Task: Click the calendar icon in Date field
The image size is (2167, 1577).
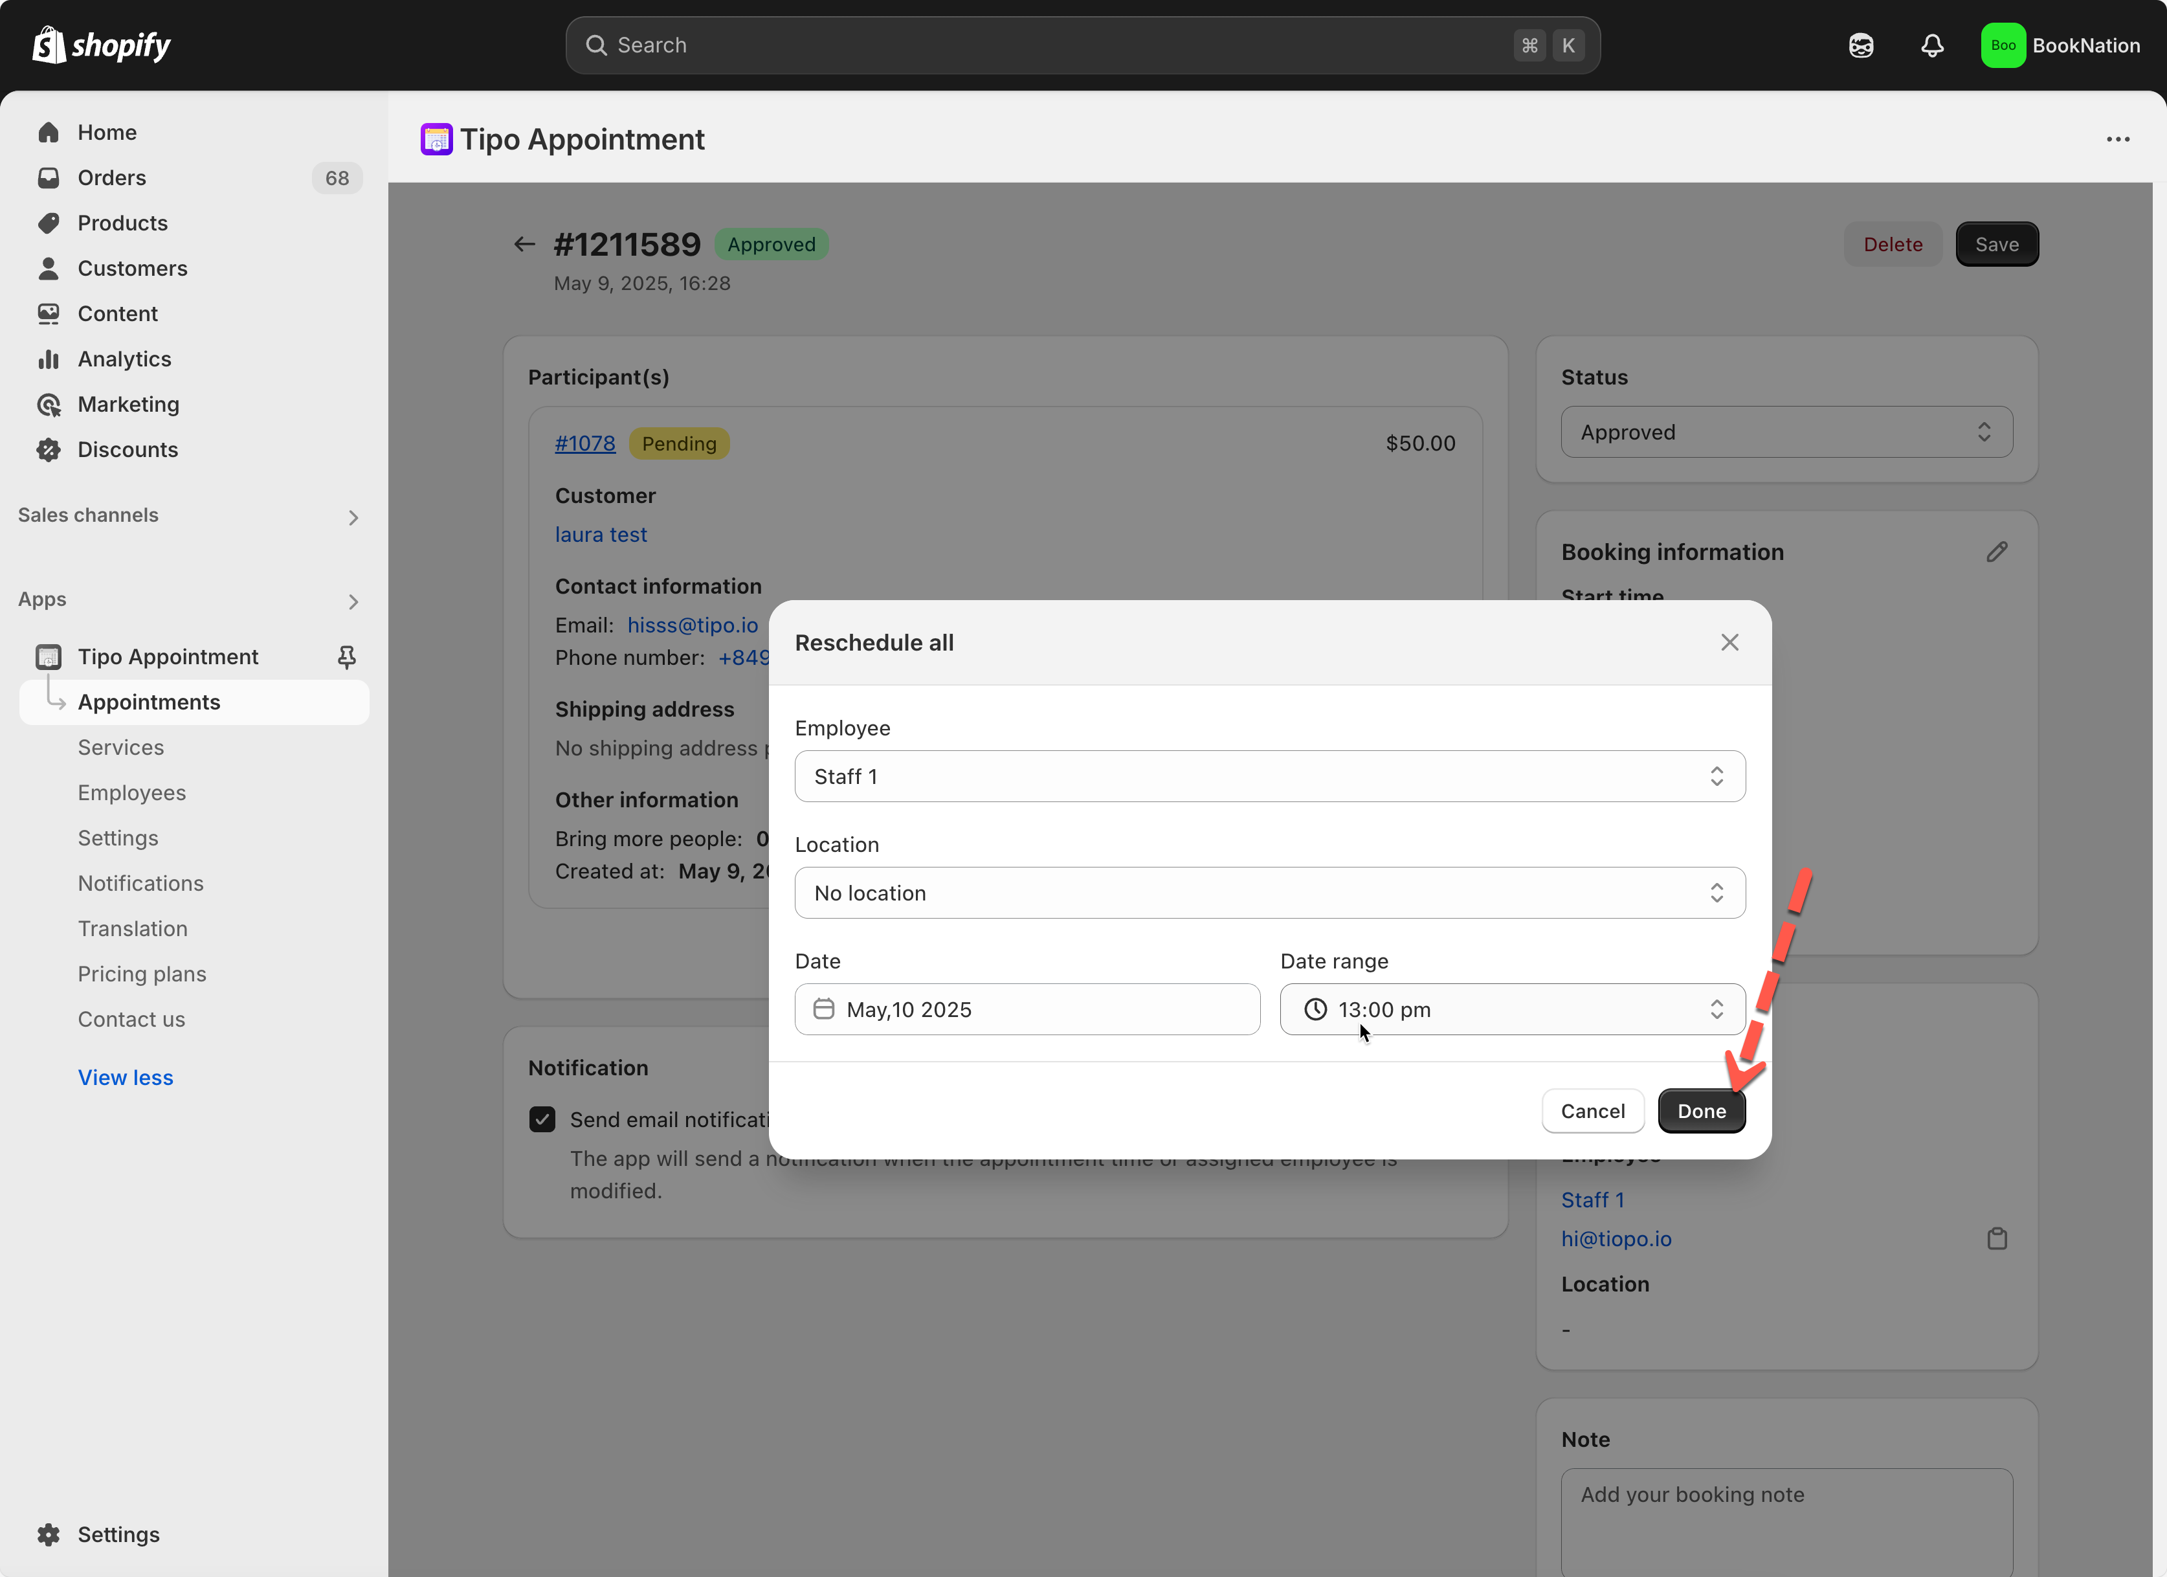Action: (x=823, y=1009)
